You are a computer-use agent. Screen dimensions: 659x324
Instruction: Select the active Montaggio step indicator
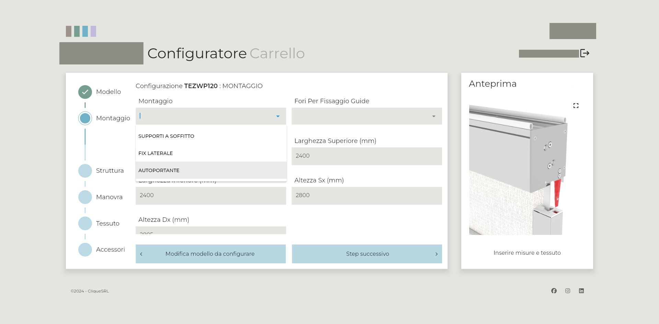pyautogui.click(x=85, y=118)
